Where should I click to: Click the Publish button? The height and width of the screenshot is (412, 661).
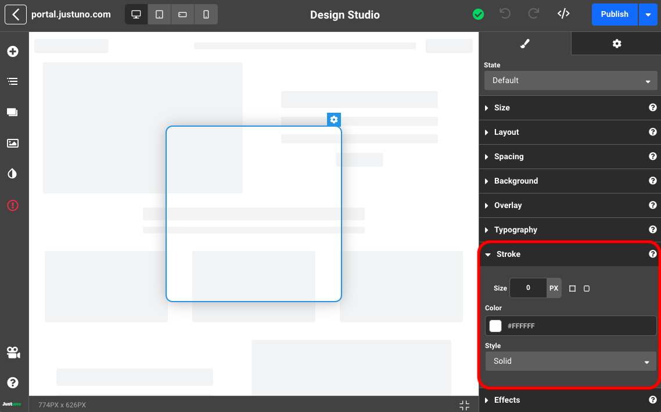(x=614, y=14)
